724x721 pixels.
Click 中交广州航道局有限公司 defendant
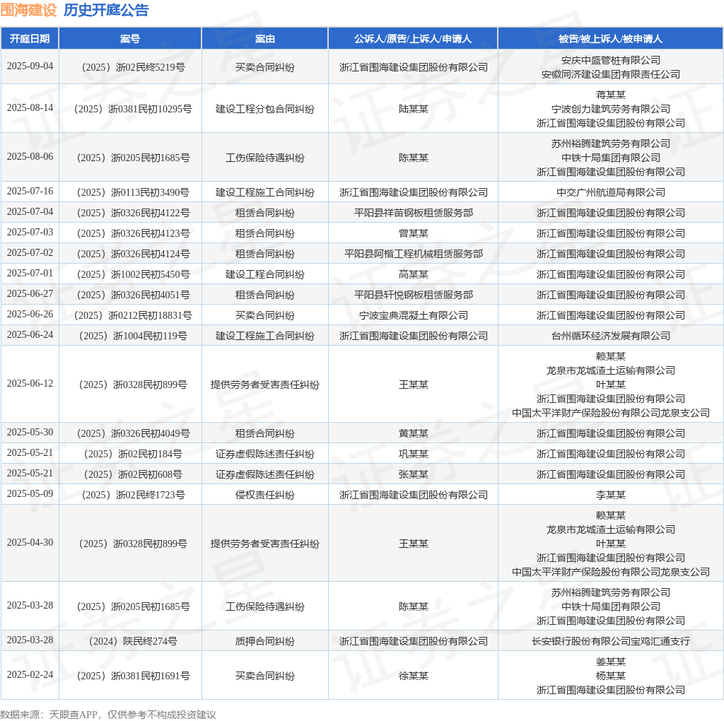click(x=610, y=192)
